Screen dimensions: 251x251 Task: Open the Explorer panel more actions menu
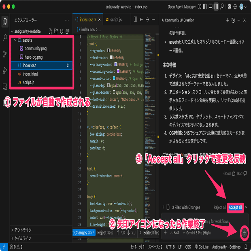click(67, 20)
